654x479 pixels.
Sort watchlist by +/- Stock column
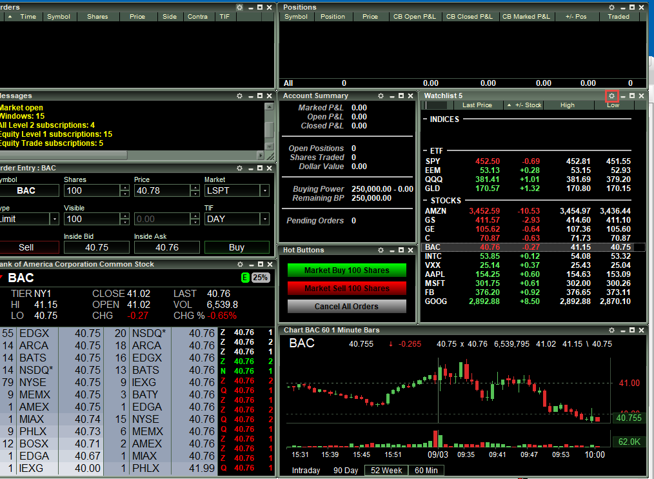click(x=525, y=105)
